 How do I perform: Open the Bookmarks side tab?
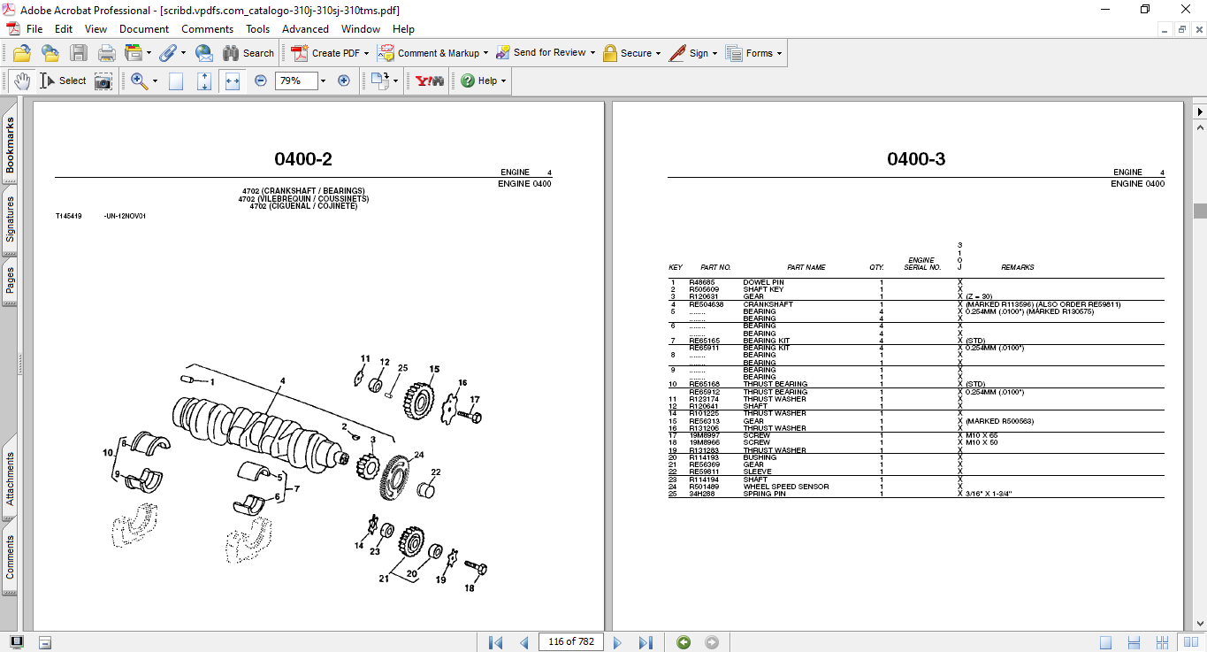coord(11,148)
